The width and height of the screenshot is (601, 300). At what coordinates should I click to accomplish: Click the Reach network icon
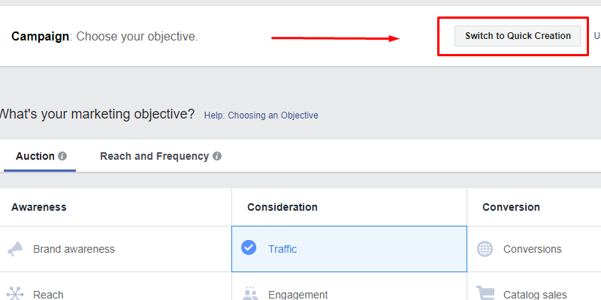pos(15,294)
